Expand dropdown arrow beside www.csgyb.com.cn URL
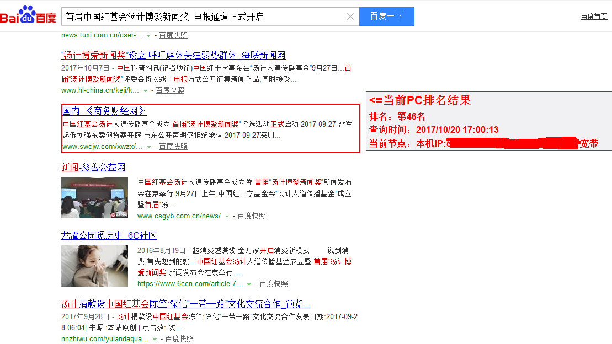This screenshot has width=612, height=344. pos(227,216)
